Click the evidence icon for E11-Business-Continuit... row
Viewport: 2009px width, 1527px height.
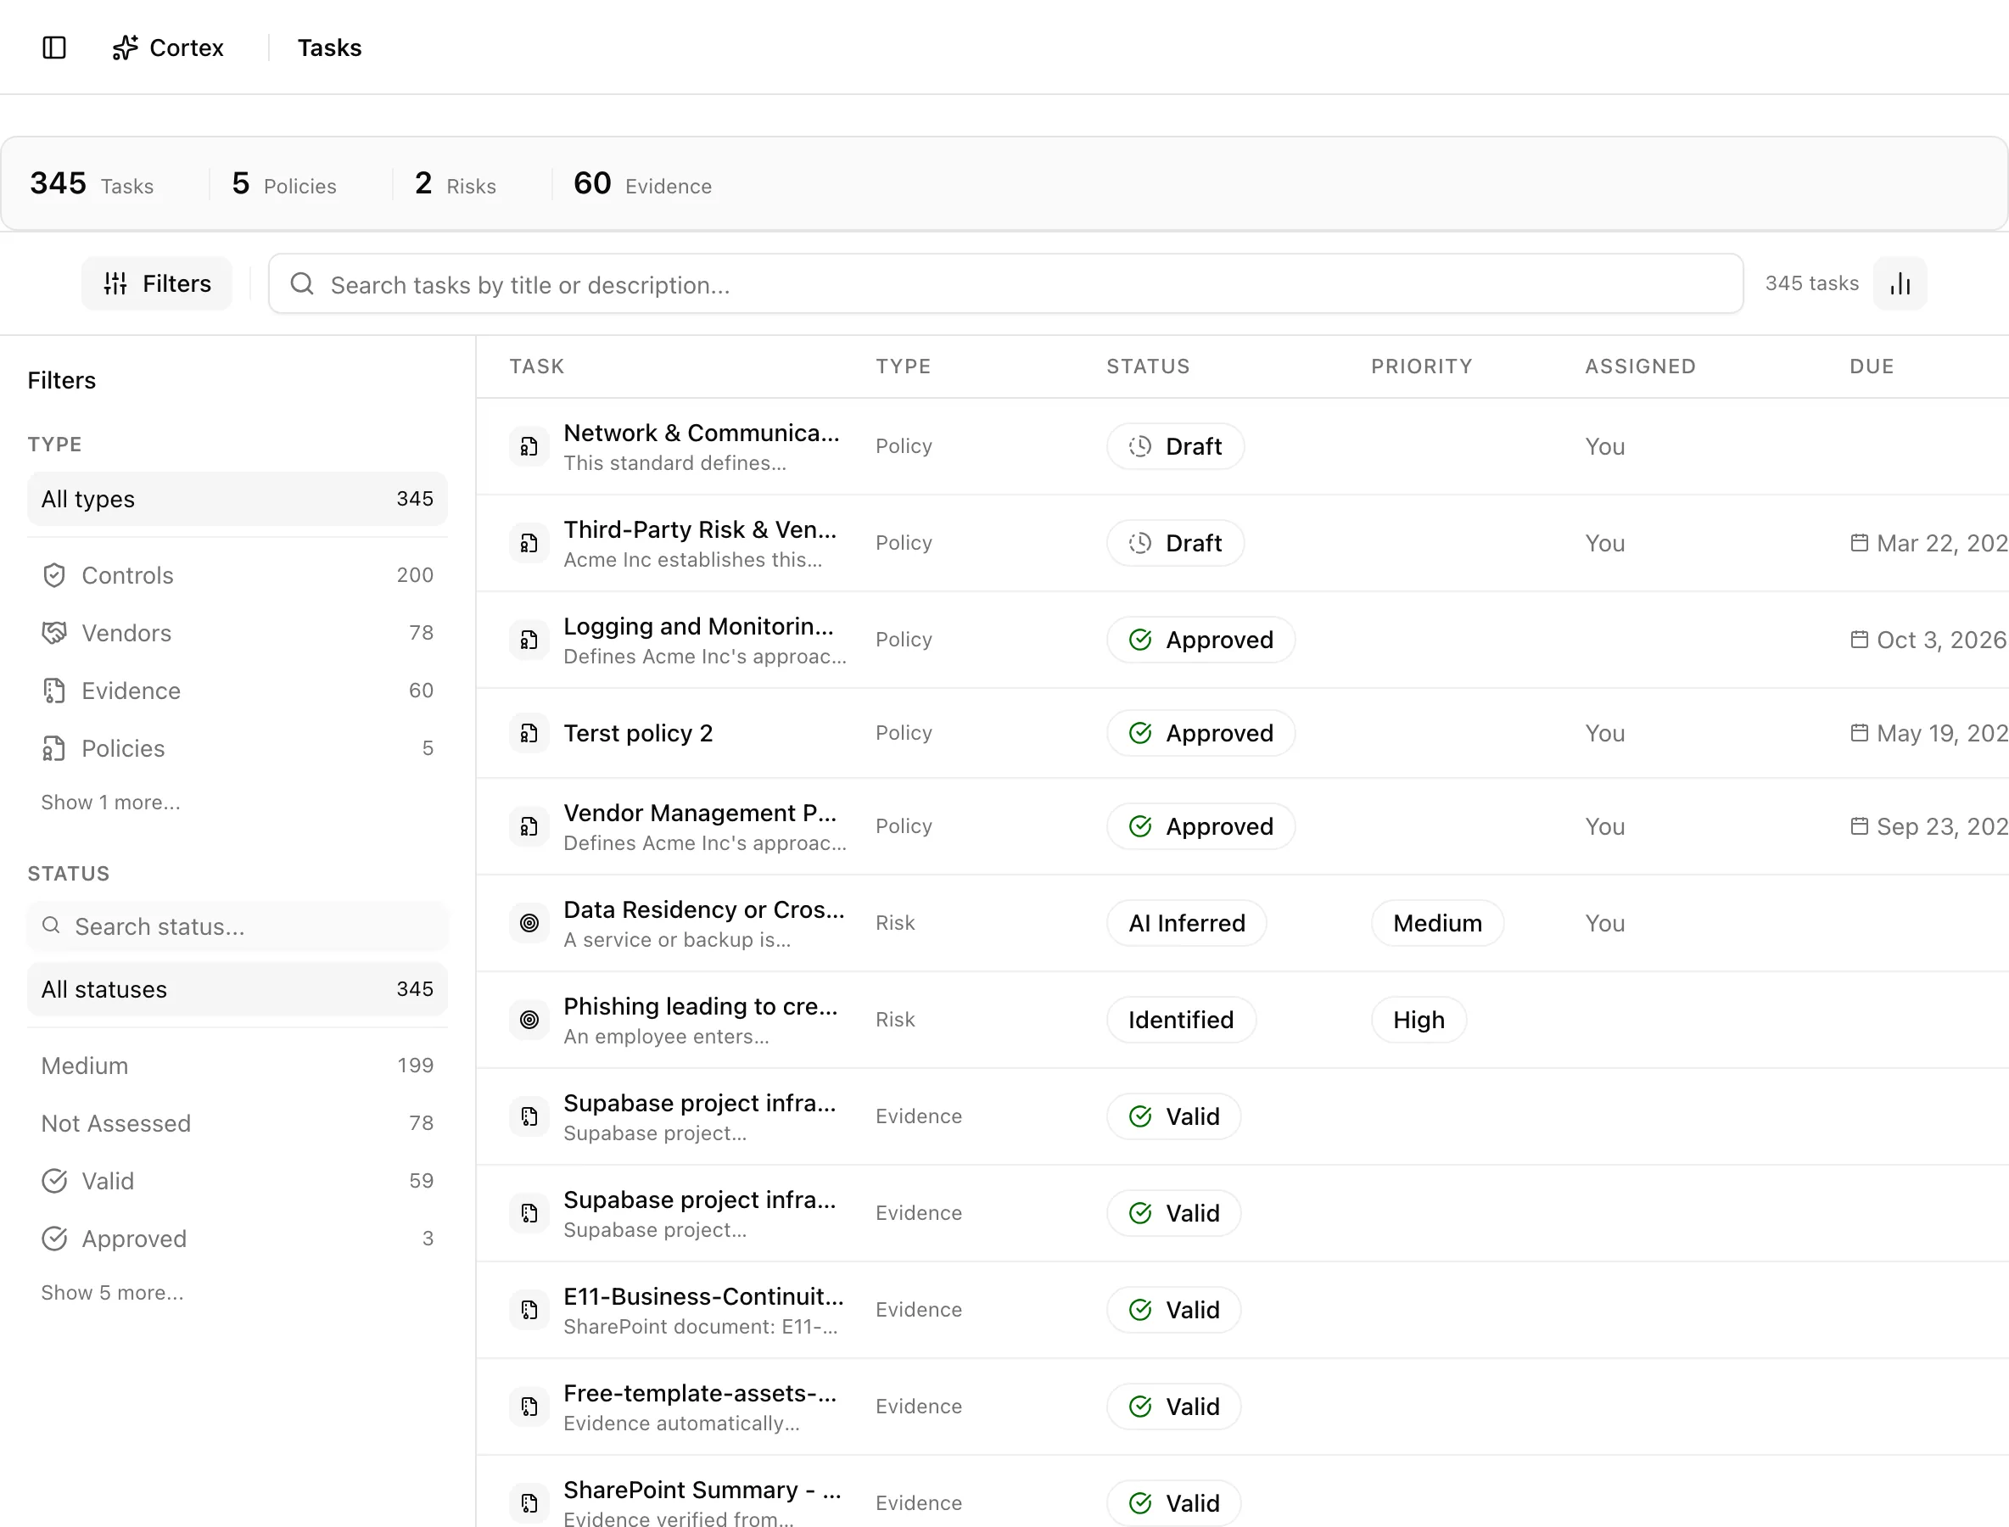529,1310
